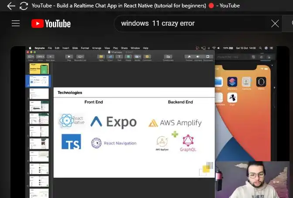293x198 pixels.
Task: Clear the search text with the X
Action: tap(275, 23)
